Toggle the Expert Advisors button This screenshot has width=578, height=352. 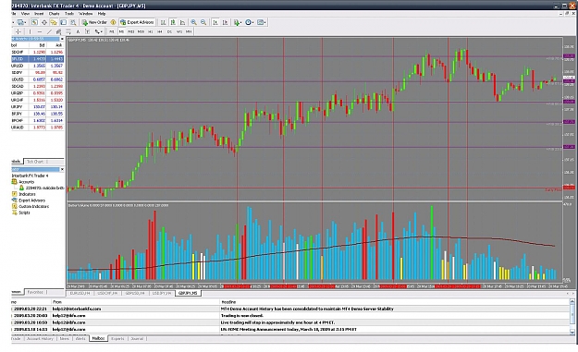click(137, 22)
